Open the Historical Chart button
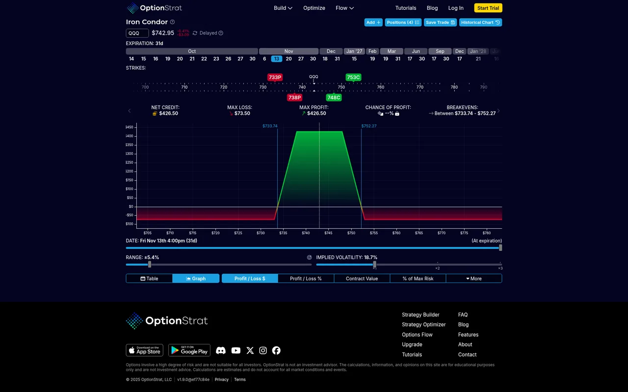The width and height of the screenshot is (628, 392). 480,23
